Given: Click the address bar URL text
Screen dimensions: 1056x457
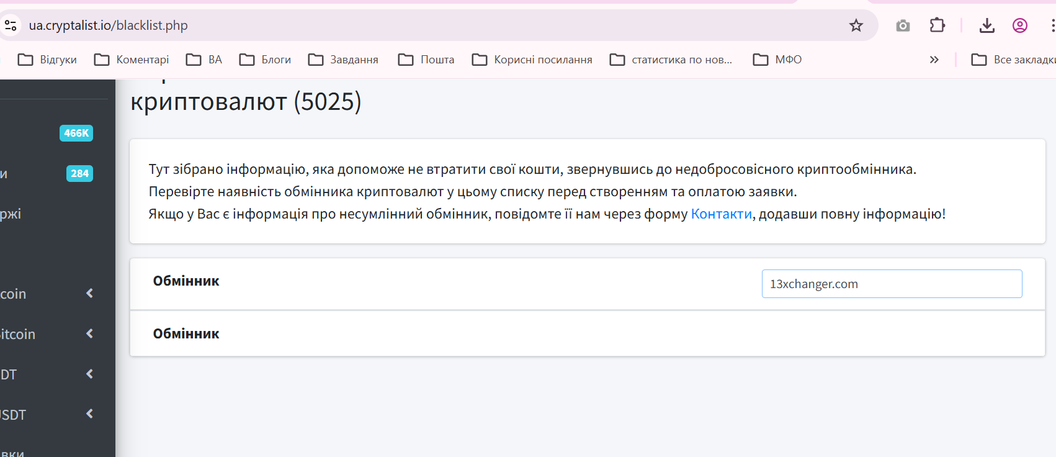Looking at the screenshot, I should (109, 25).
